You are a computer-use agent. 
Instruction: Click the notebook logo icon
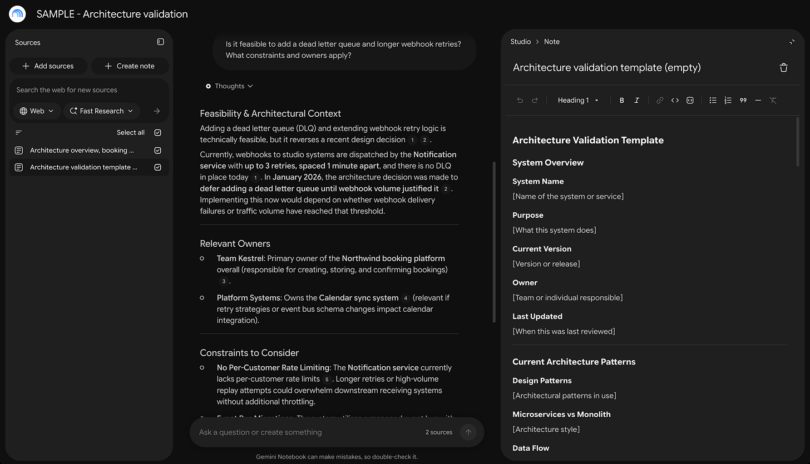(x=17, y=14)
